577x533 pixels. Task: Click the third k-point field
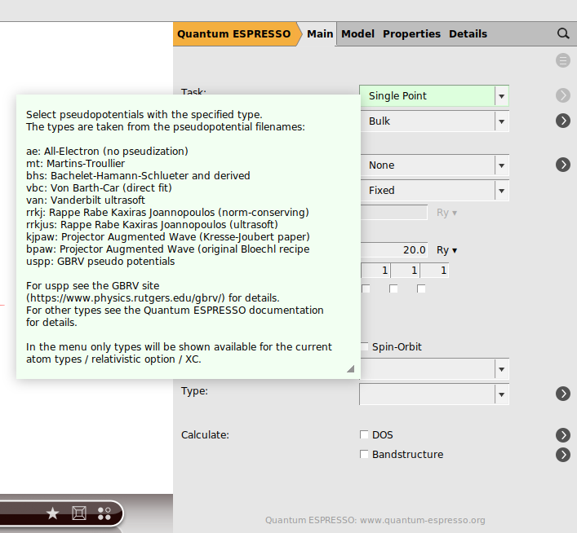(x=435, y=271)
